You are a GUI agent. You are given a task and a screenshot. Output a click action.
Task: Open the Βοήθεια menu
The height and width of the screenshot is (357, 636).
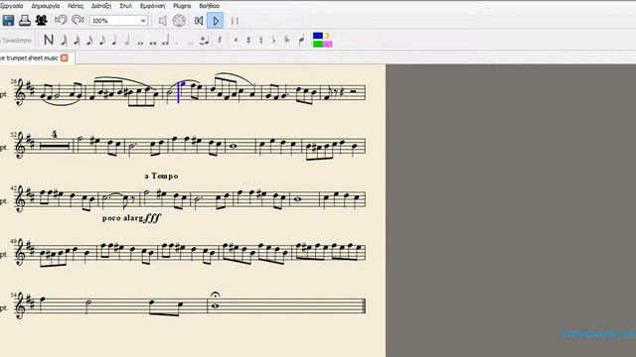[x=210, y=6]
